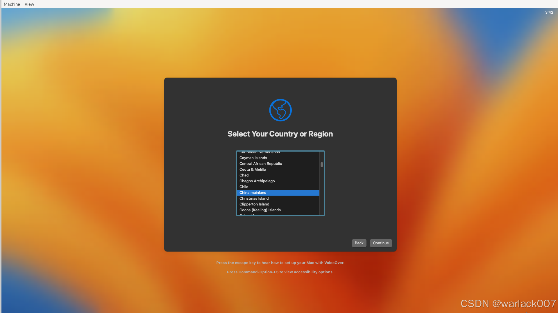Go back with the Back button
Screen dimensions: 558x313
(359, 243)
